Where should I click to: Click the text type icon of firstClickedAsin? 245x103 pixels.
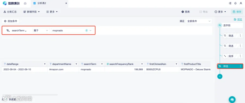(x=148, y=64)
